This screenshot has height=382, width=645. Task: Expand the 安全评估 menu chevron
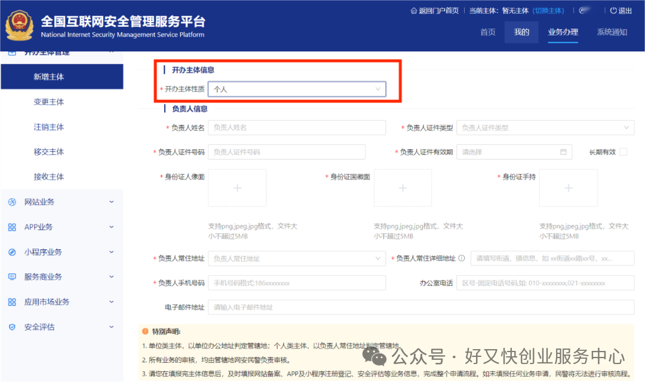click(x=112, y=327)
